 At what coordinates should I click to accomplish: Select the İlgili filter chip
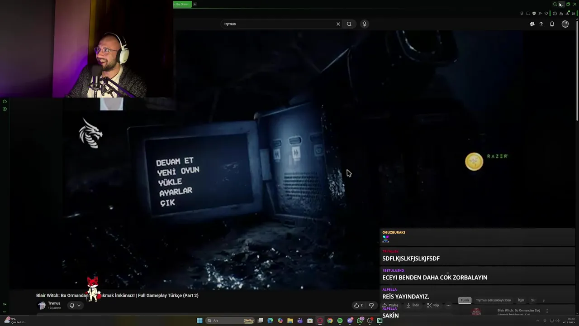tap(521, 300)
